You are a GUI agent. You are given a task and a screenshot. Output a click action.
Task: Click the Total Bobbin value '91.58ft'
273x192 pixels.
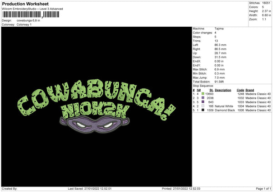(x=219, y=82)
